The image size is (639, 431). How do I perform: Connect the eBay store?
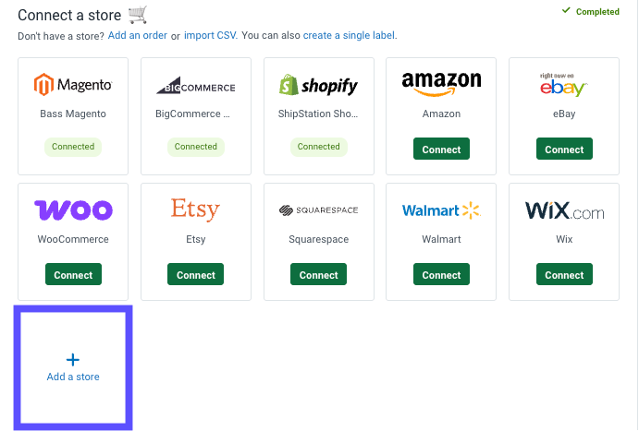tap(564, 150)
